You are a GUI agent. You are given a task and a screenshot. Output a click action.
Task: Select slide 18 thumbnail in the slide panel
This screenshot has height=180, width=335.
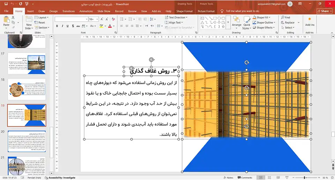tap(27, 89)
